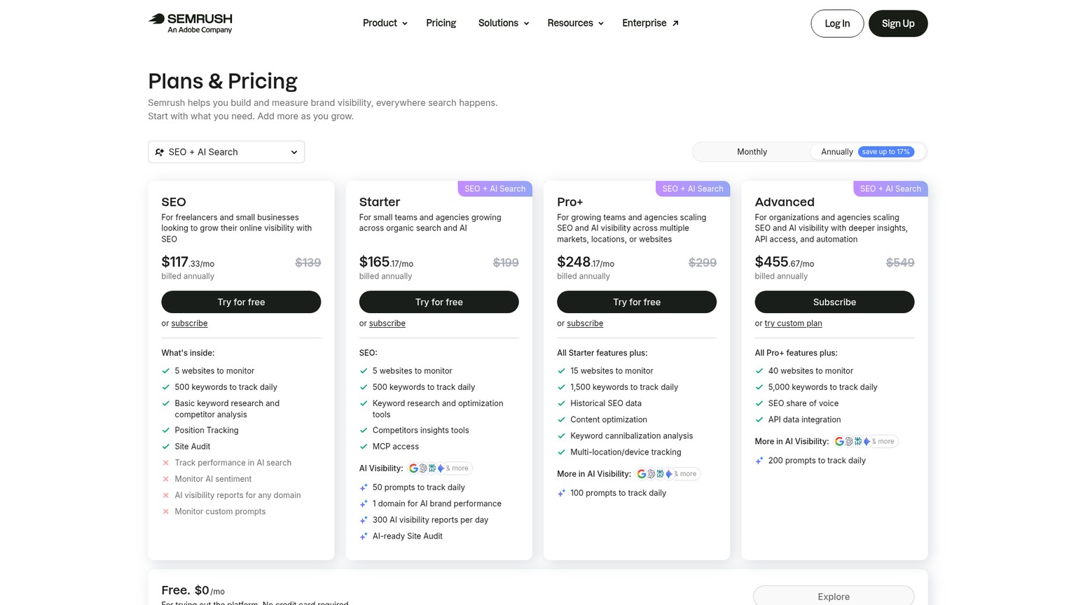Click checkmark beside Multi-location/device tracking

tap(561, 452)
